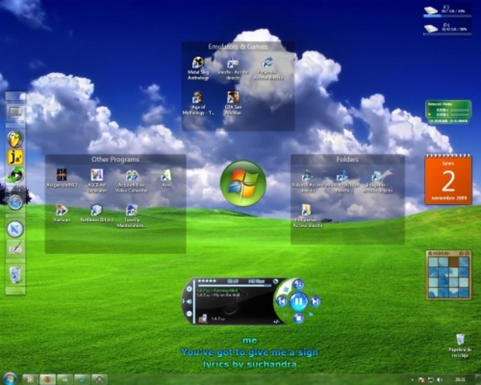Select 'Fly on the Wall' playlist entry
Screen dimensions: 481x385
coord(218,295)
